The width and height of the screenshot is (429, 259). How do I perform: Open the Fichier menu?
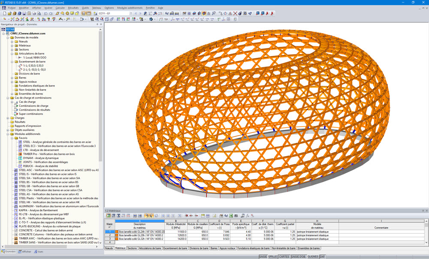pyautogui.click(x=12, y=8)
